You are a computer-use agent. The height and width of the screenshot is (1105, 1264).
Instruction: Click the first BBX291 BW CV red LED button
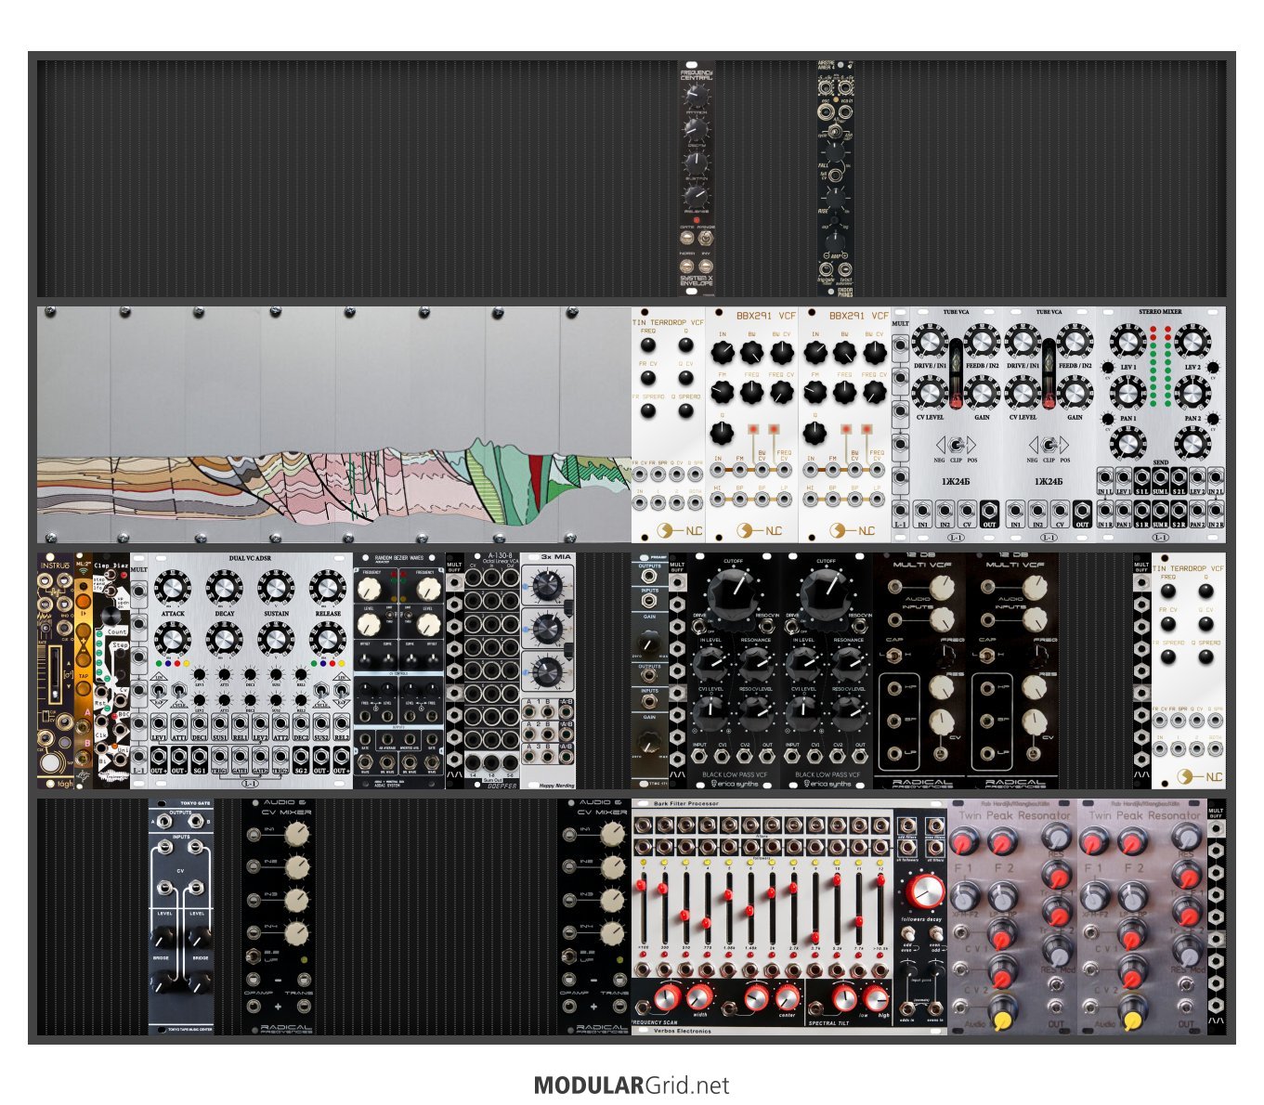pyautogui.click(x=753, y=431)
